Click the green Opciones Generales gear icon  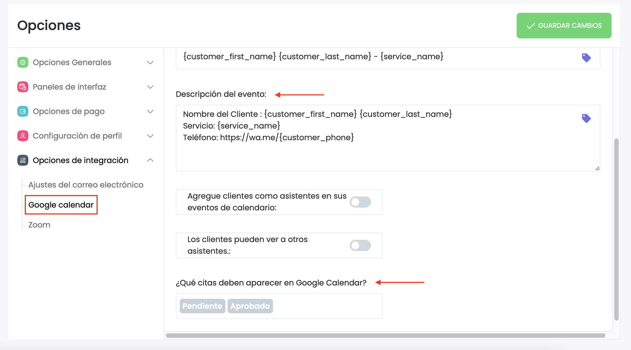[23, 62]
